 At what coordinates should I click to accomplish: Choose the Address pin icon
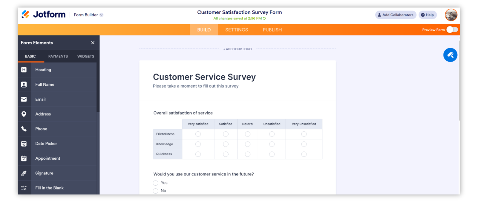(24, 114)
